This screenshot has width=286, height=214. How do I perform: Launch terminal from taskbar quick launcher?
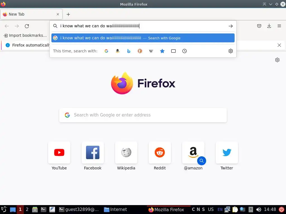coord(43,210)
